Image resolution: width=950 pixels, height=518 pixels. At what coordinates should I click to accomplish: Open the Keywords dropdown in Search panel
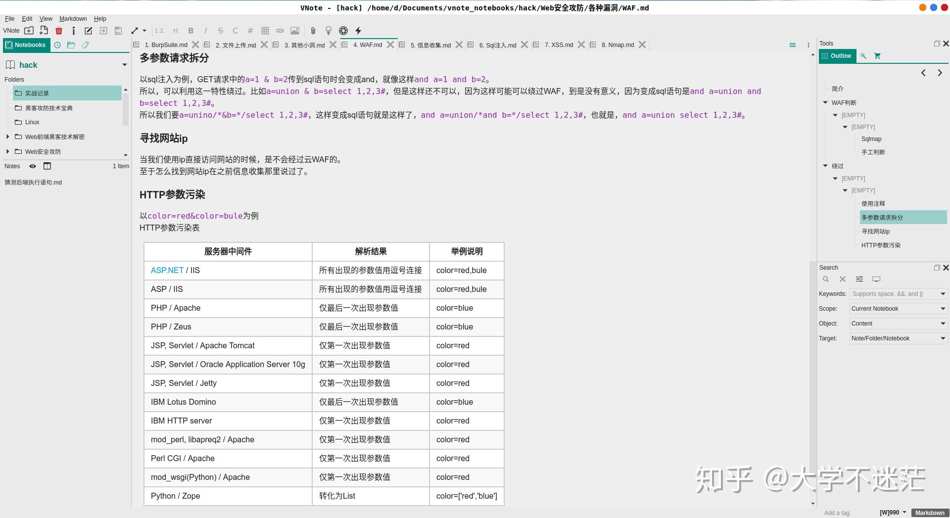pyautogui.click(x=943, y=294)
